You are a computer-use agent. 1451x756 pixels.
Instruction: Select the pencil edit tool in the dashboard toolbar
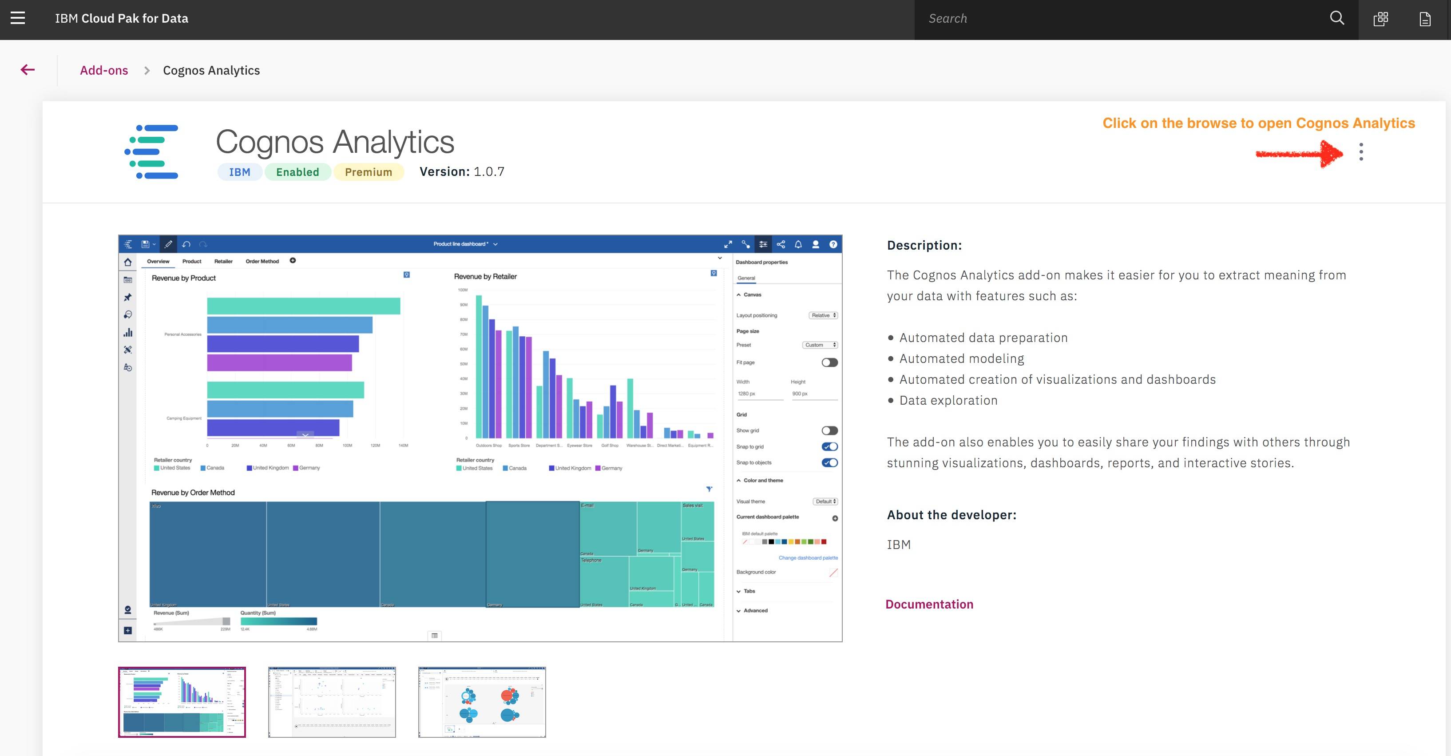pyautogui.click(x=168, y=244)
